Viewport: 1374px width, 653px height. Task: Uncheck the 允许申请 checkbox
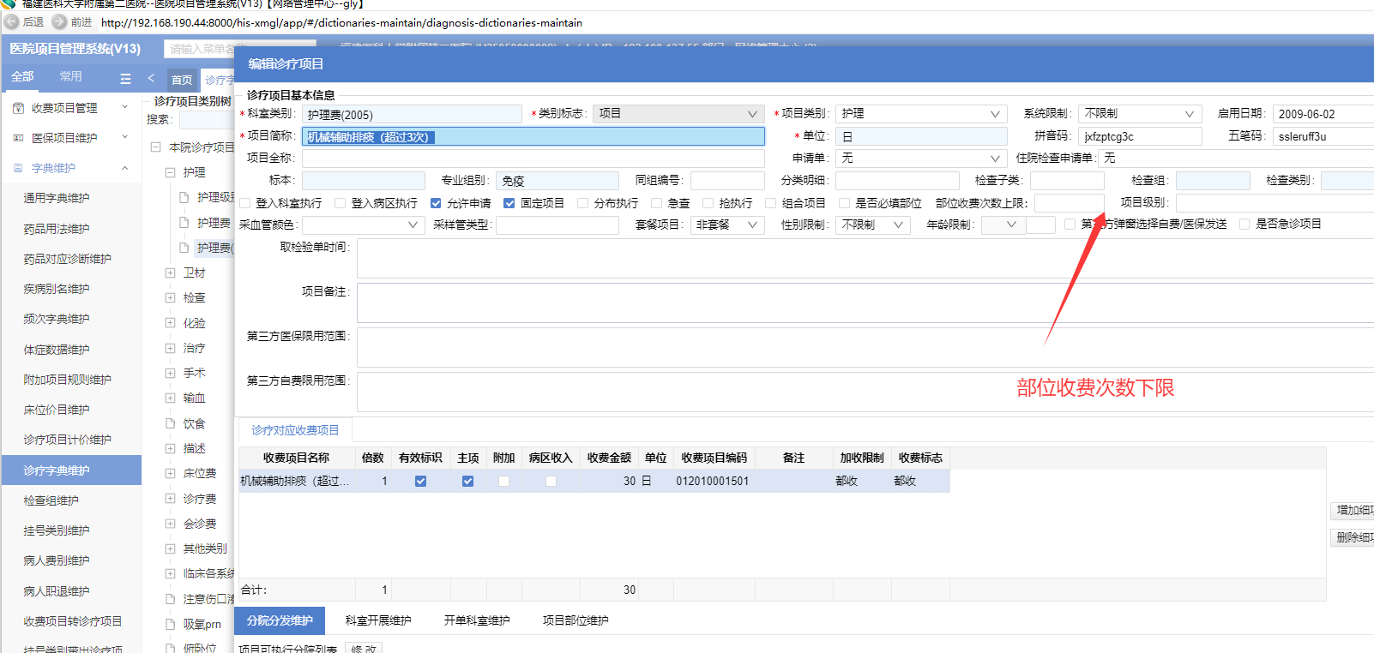[436, 203]
